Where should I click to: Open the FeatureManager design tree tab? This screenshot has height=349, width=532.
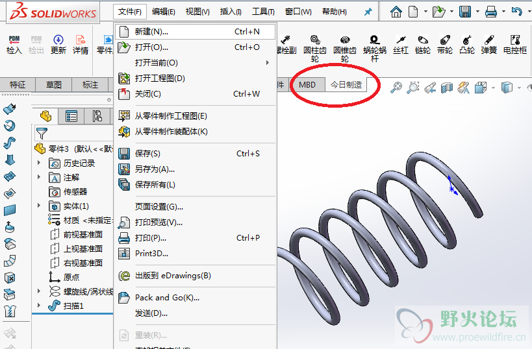coord(46,116)
